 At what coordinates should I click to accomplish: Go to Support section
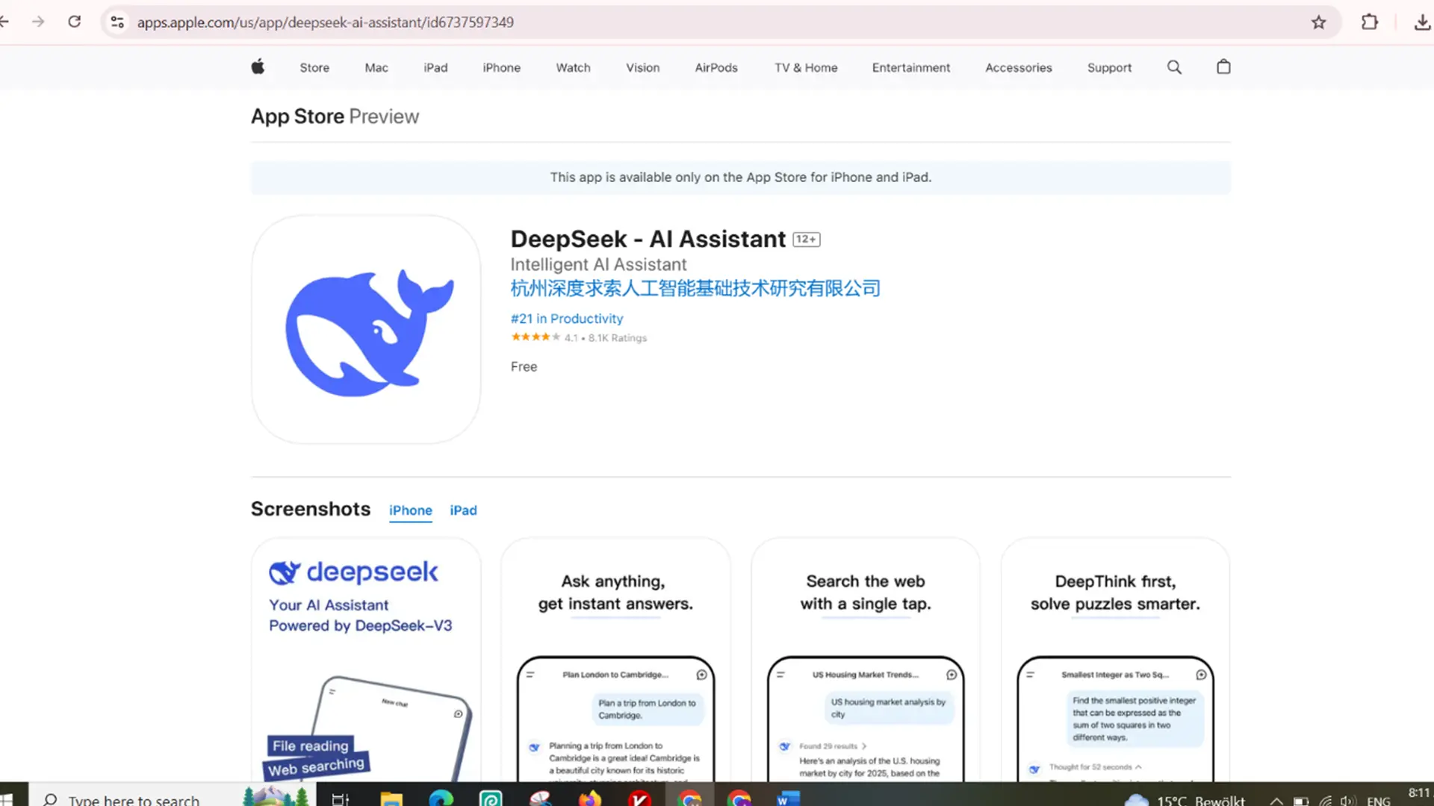(x=1109, y=67)
